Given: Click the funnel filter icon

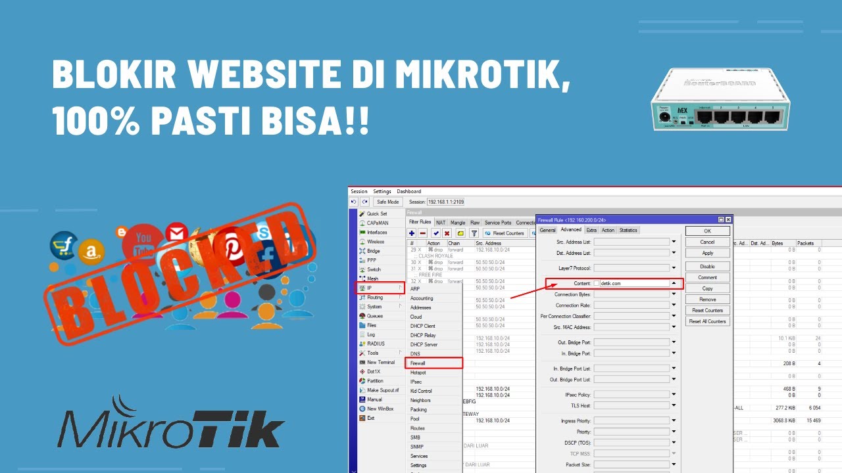Looking at the screenshot, I should 474,233.
